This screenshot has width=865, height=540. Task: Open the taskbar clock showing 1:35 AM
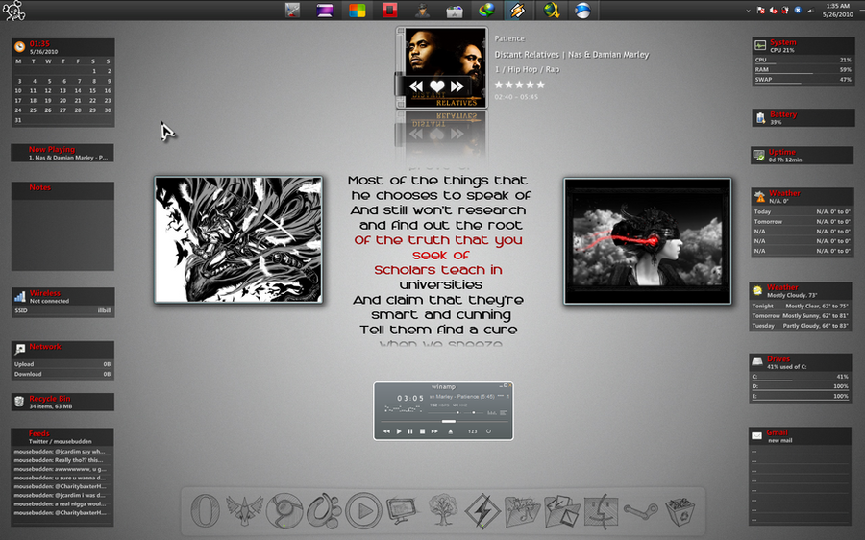point(838,10)
